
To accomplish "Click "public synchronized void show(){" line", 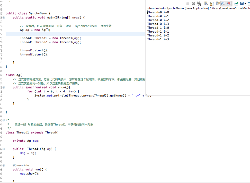I will [x=41, y=87].
